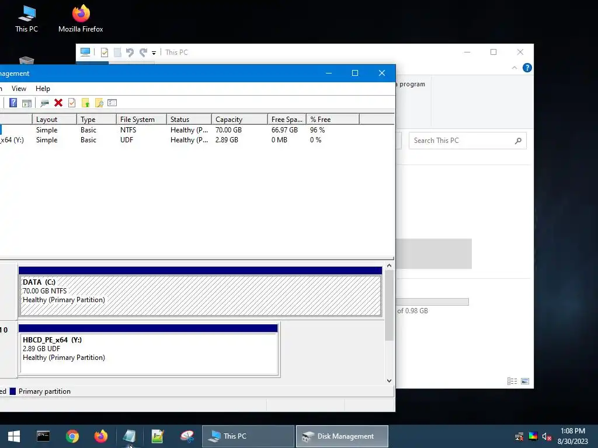Click the This PC window help icon
Screen dimensions: 598x448
point(527,68)
